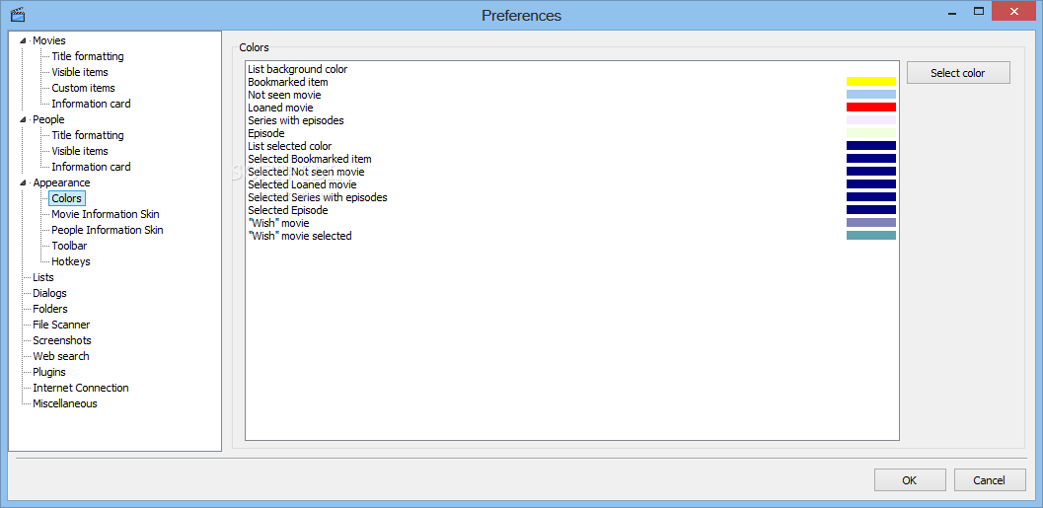Viewport: 1043px width, 508px height.
Task: Select the Movies category label
Action: pos(49,40)
